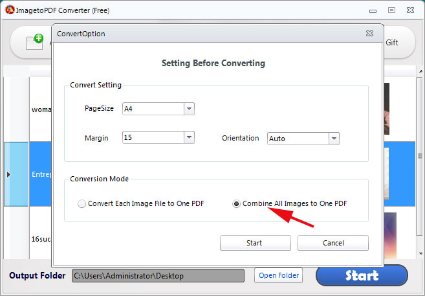Minimize the ImagetoPDF Converter window
Screen dimensions: 425x296
[x=373, y=11]
